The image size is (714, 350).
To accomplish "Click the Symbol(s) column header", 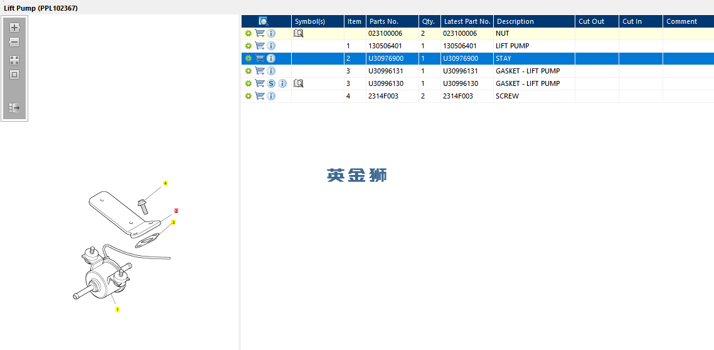I will tap(318, 21).
